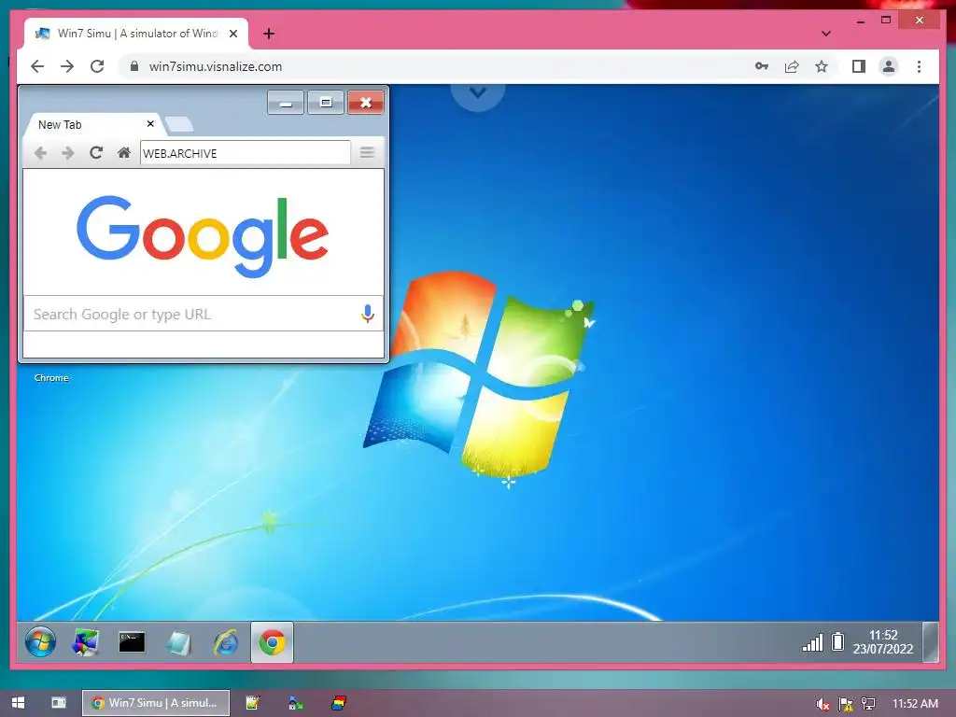
Task: Click the outer Chrome forward arrow
Action: pyautogui.click(x=67, y=66)
